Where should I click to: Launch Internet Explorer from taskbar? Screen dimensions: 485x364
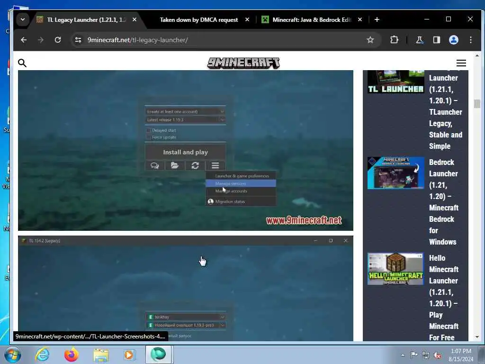(x=42, y=355)
